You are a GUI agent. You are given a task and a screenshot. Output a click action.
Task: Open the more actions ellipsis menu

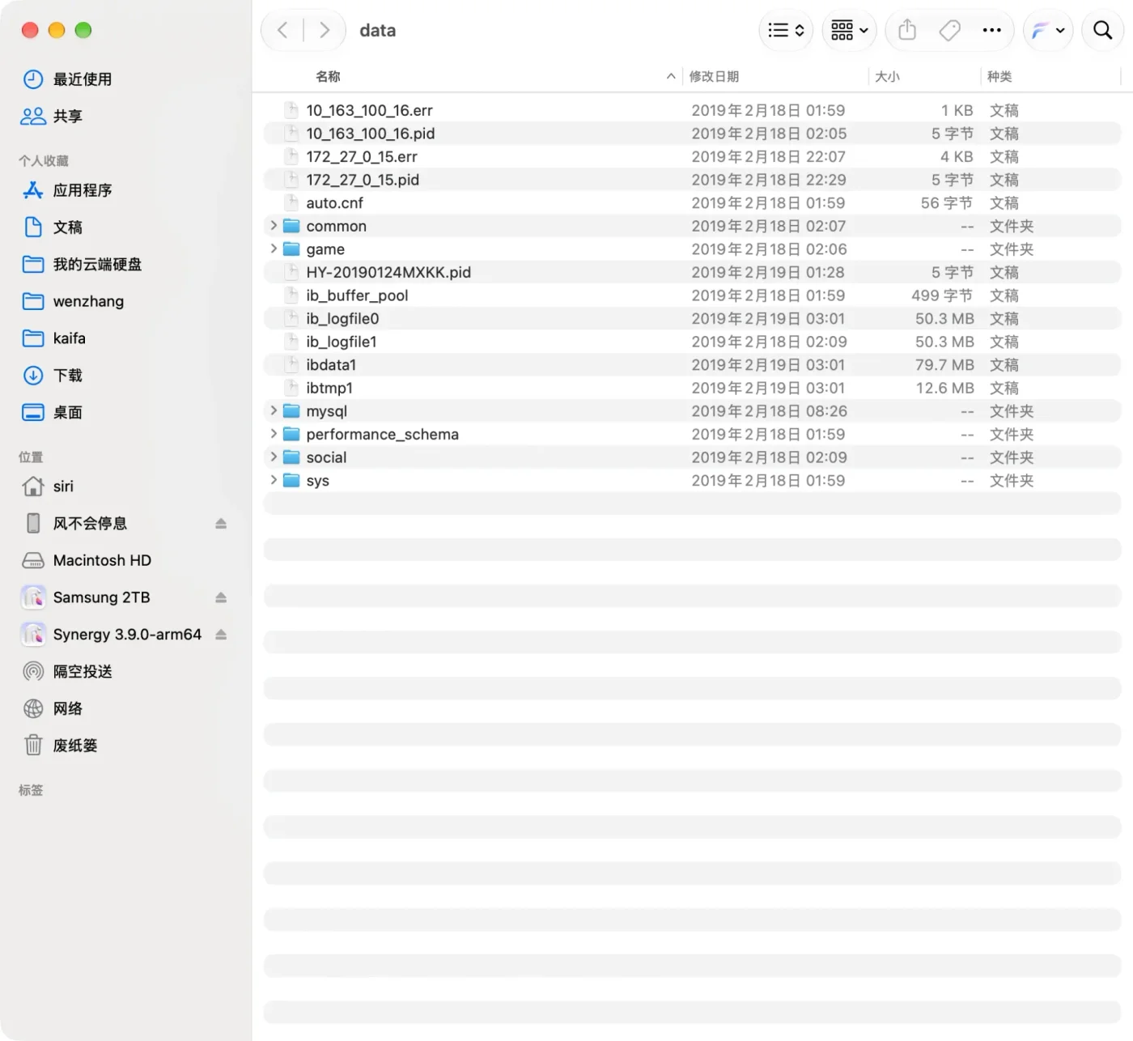[991, 30]
